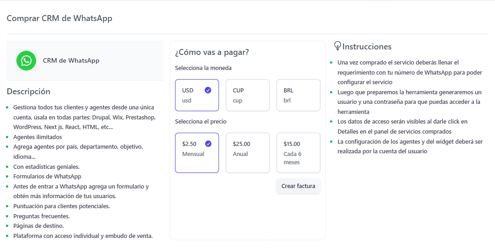
Task: Click the lightbulb icon beside Instrucciones
Action: tap(338, 46)
